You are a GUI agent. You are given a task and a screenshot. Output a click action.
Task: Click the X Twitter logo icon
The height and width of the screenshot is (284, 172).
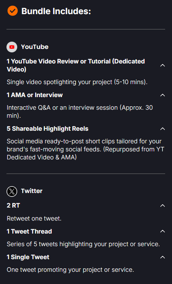[12, 191]
